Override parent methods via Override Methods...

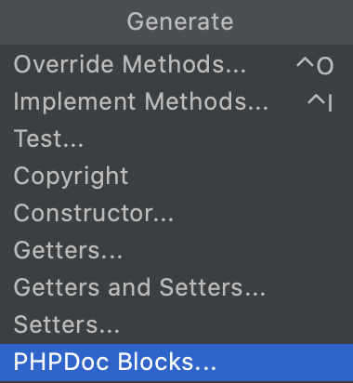coord(176,65)
